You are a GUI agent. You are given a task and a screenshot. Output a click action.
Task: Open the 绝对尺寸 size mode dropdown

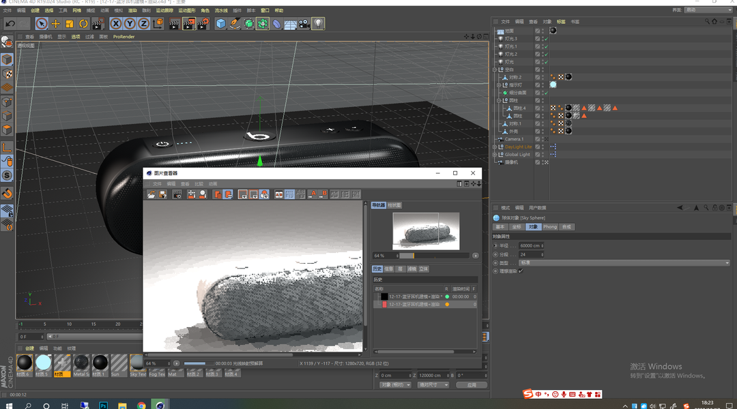433,385
